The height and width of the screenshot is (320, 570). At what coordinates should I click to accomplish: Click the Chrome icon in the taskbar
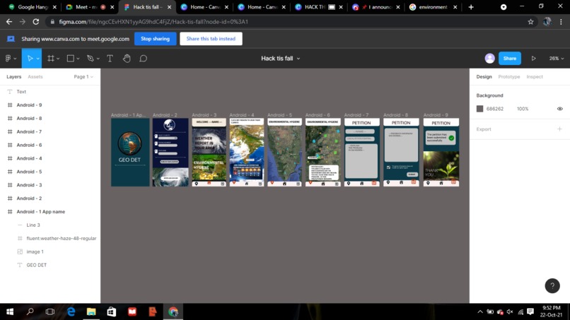point(173,312)
